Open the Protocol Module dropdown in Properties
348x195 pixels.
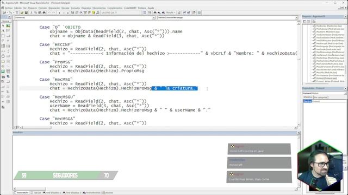point(345,93)
